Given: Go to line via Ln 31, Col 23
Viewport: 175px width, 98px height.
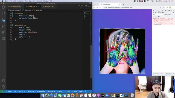Looking at the screenshot, I should pos(36,91).
